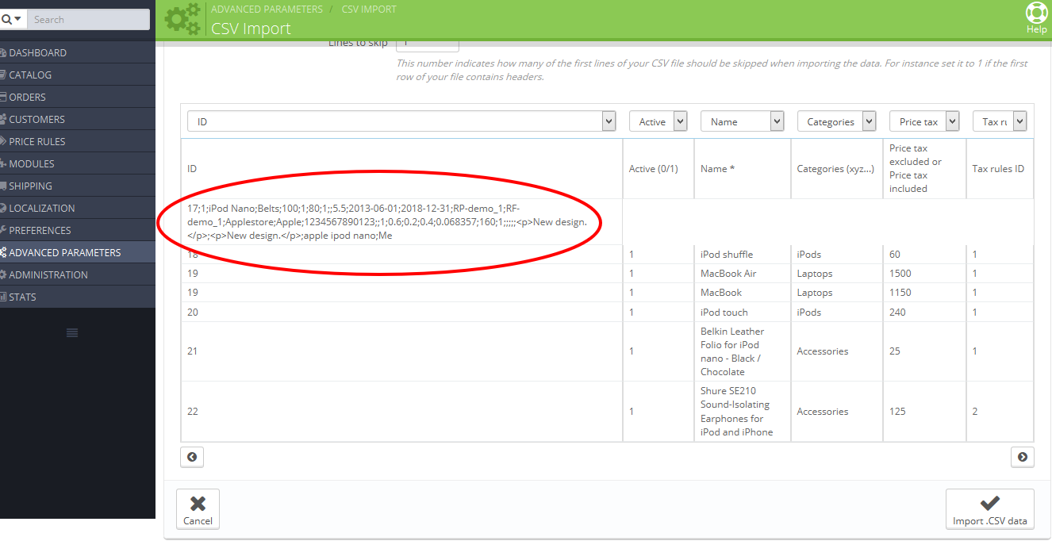This screenshot has height=560, width=1052.
Task: Open the Categories column mapping dropdown
Action: 836,121
